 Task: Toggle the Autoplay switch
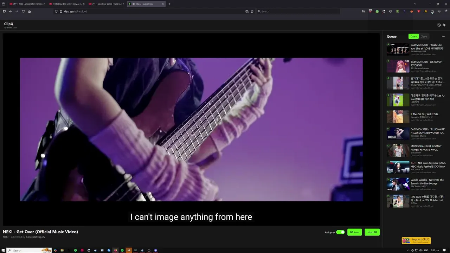(340, 232)
